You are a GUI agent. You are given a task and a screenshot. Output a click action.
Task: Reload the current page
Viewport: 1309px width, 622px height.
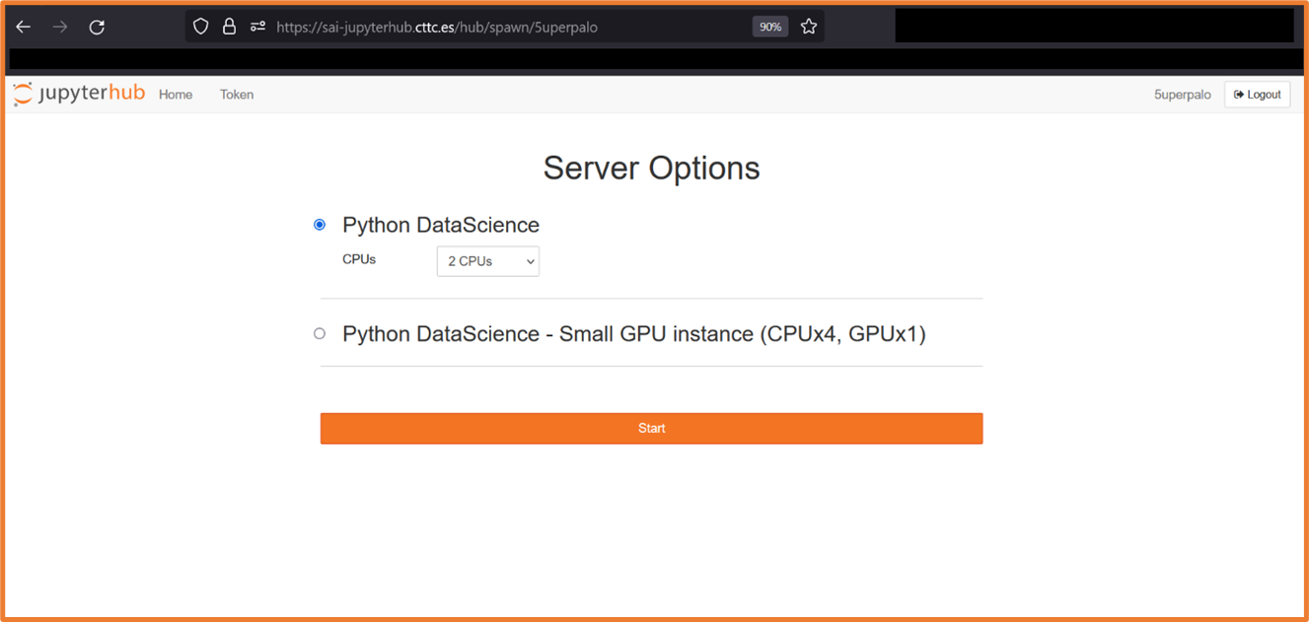click(x=97, y=27)
